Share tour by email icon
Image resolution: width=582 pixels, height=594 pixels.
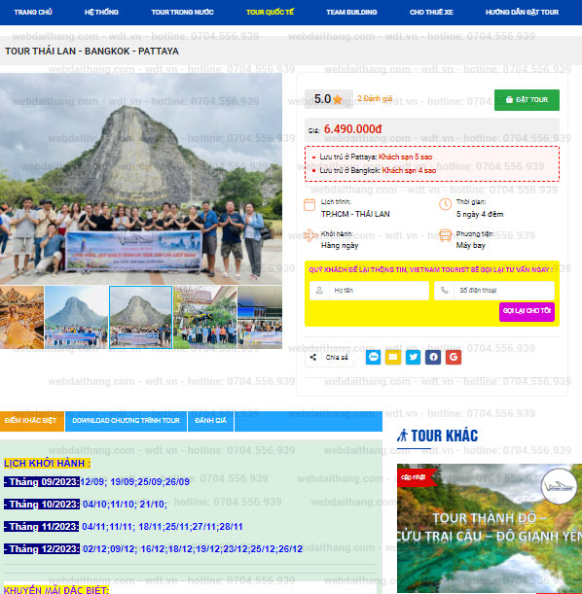393,357
